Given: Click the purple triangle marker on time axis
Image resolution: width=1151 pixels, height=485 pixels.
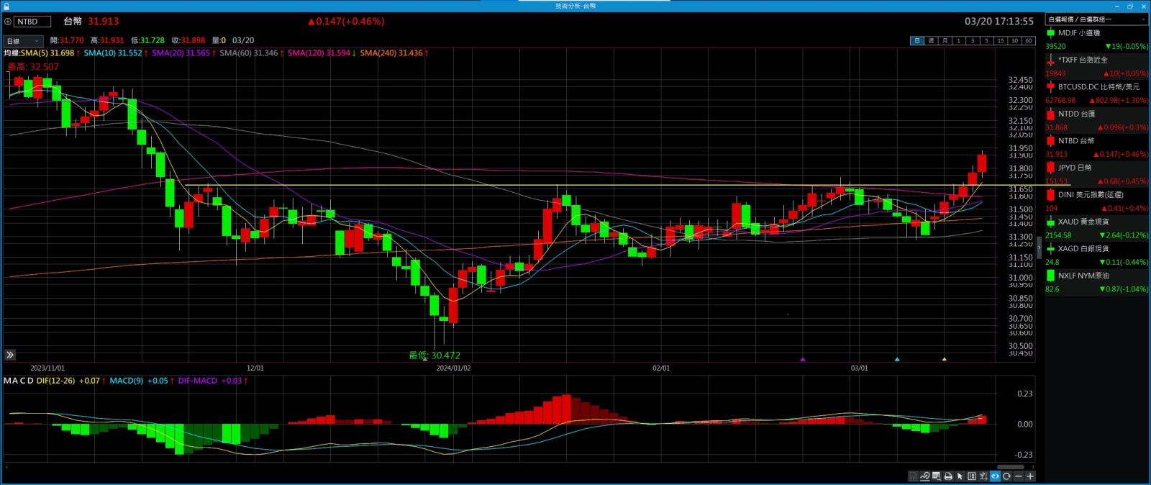Looking at the screenshot, I should (x=803, y=359).
